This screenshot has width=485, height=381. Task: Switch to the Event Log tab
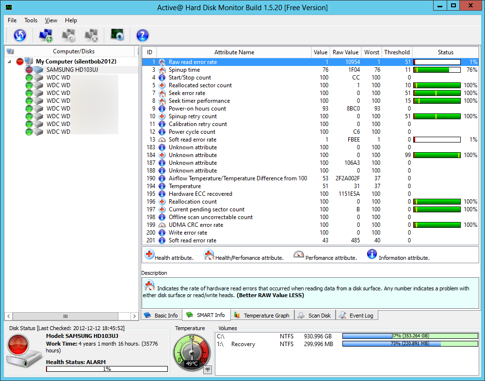[x=356, y=316]
